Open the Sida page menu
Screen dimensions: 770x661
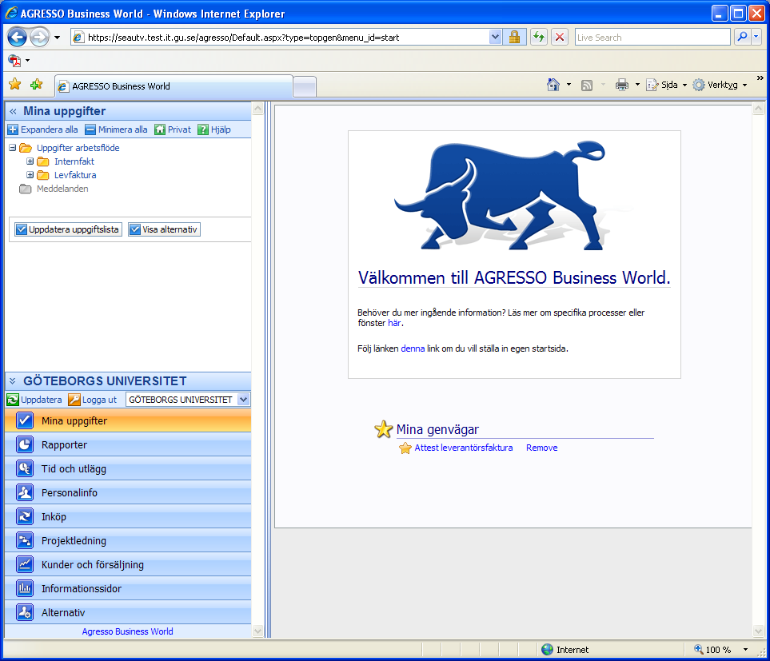click(666, 85)
